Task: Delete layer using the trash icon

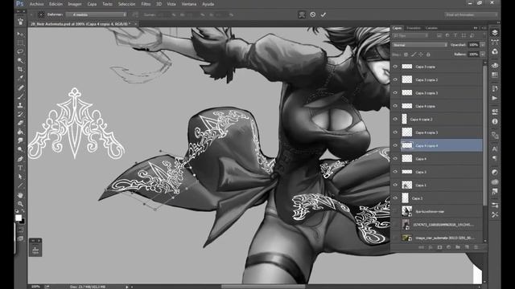Action: point(476,247)
